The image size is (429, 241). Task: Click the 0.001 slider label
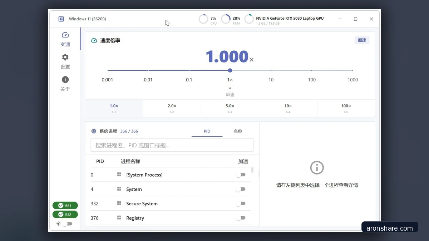tap(107, 80)
